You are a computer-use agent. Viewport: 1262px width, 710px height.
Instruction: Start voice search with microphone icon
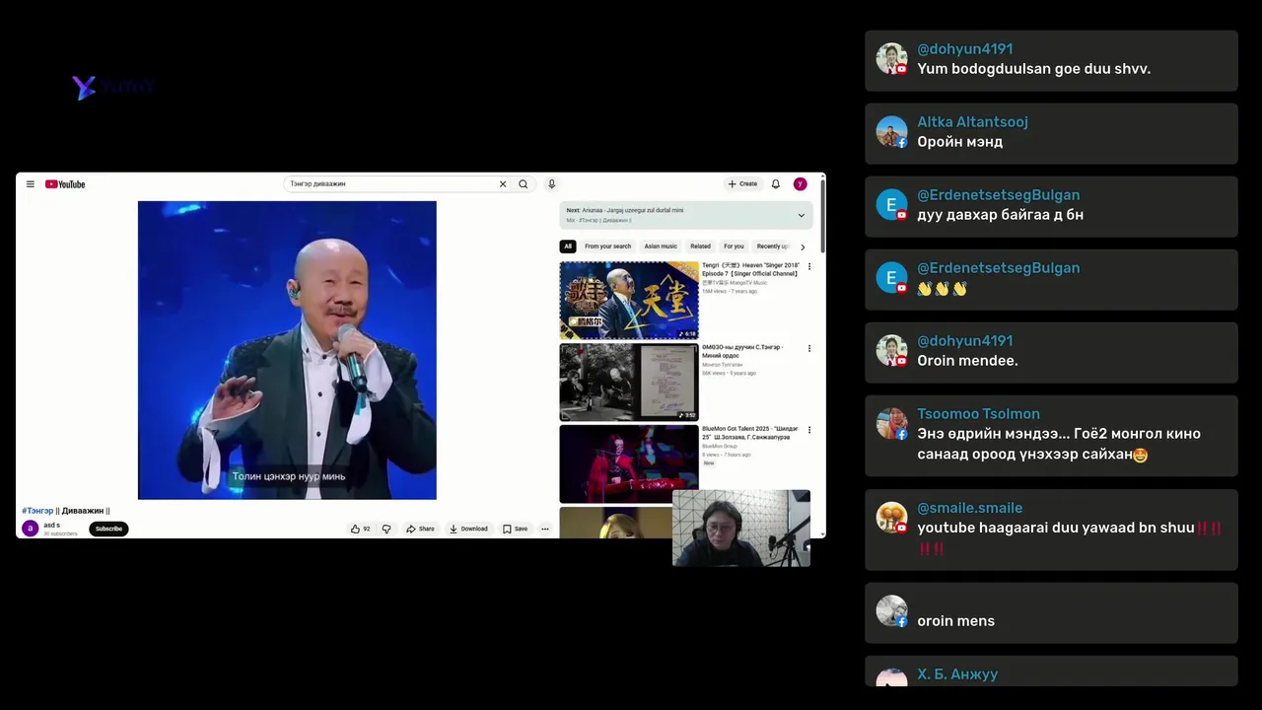click(x=552, y=184)
